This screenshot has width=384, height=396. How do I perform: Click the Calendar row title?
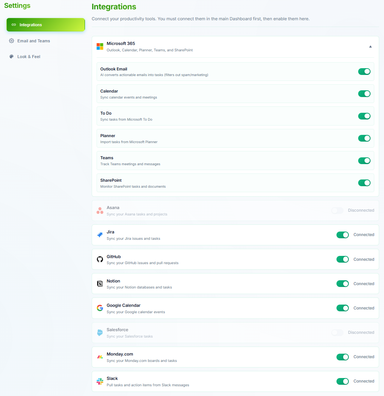click(109, 91)
